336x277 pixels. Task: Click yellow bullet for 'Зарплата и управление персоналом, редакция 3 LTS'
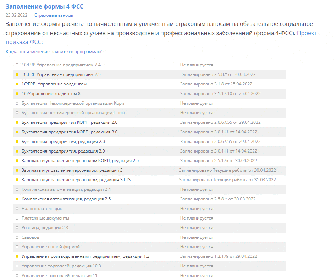pyautogui.click(x=17, y=180)
